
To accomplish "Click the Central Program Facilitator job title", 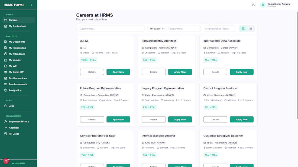I will coord(98,136).
